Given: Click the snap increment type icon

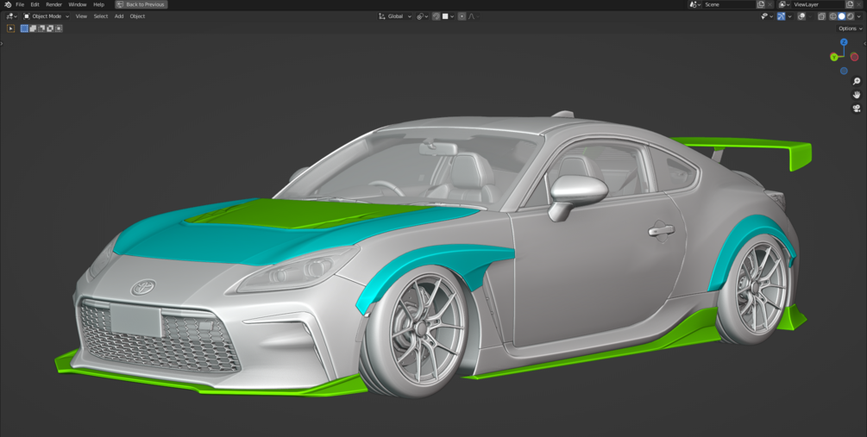Looking at the screenshot, I should tap(445, 16).
